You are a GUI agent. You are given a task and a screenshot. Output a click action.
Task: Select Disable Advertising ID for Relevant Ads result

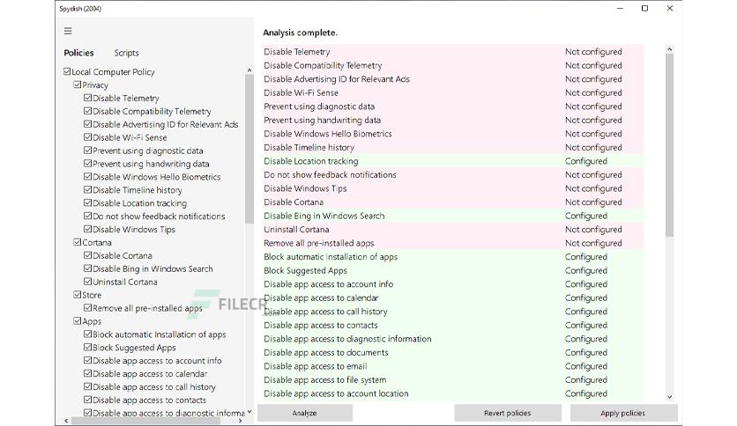click(452, 79)
